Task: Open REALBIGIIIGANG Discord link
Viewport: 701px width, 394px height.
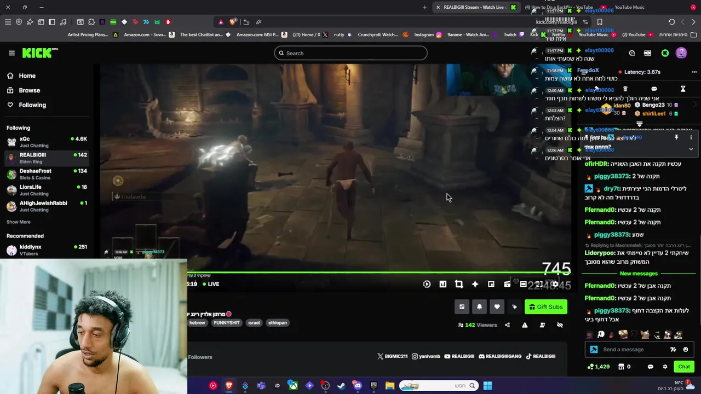Action: 499,356
